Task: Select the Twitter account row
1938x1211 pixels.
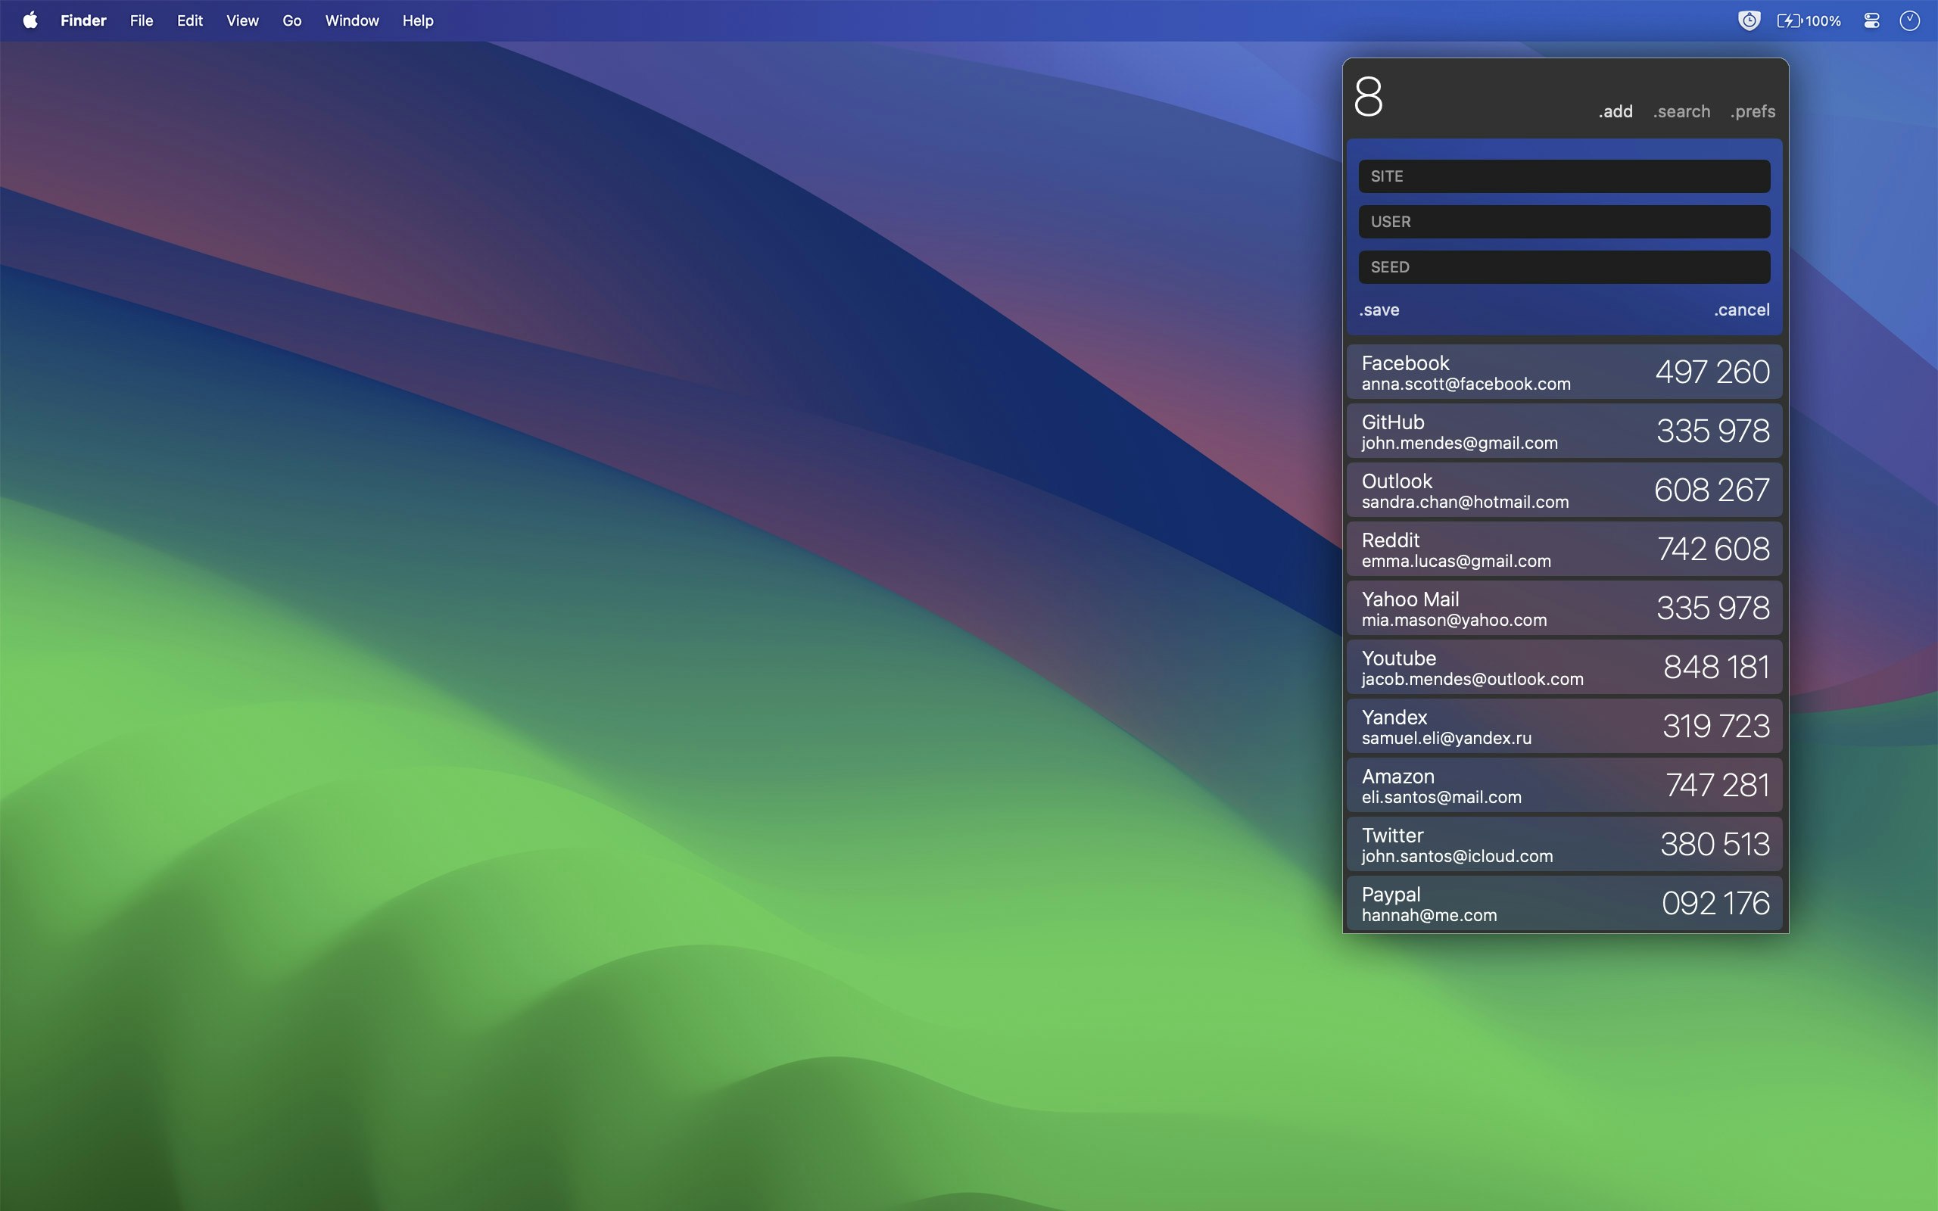Action: tap(1564, 844)
